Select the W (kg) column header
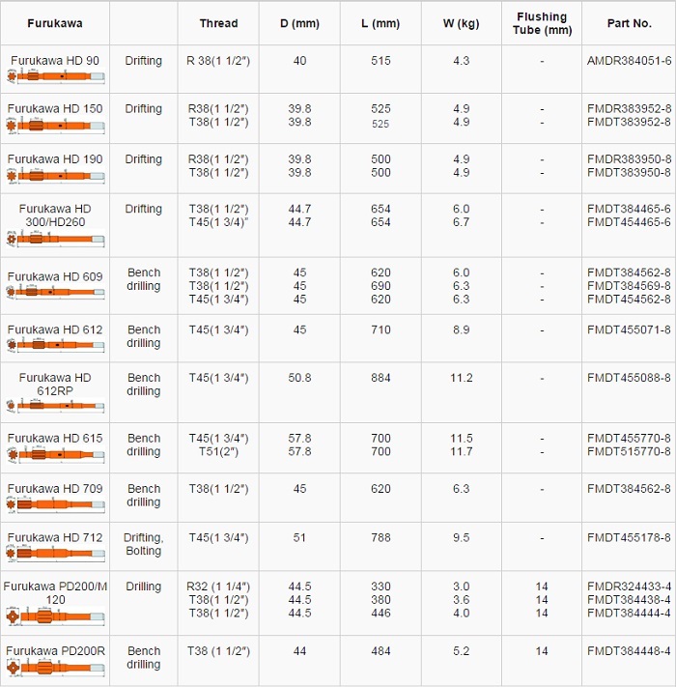 461,23
